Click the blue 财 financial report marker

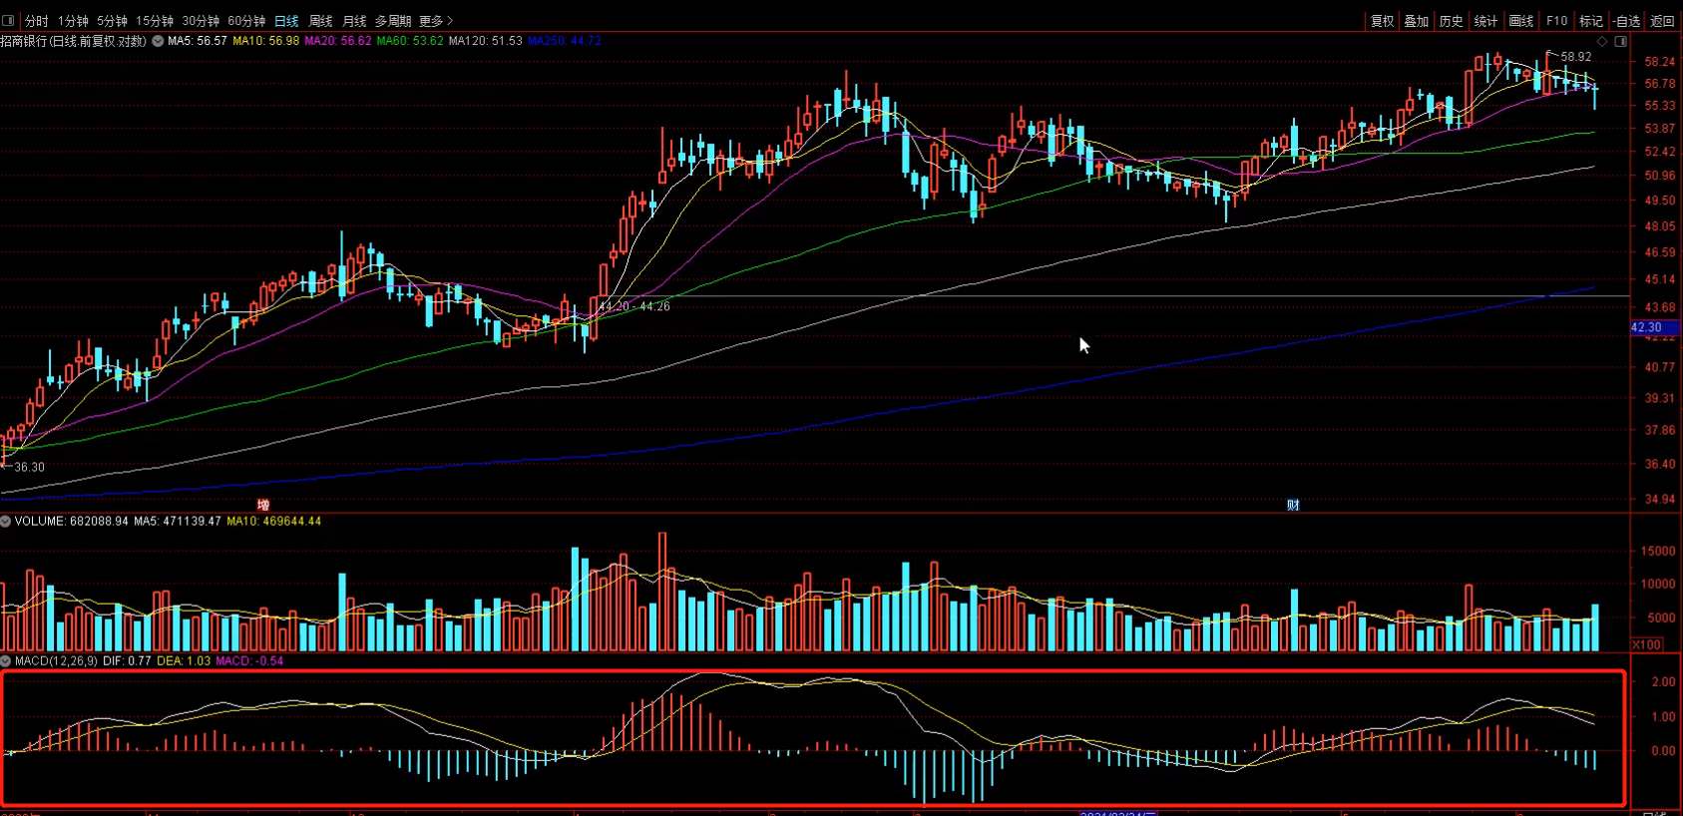[1293, 505]
